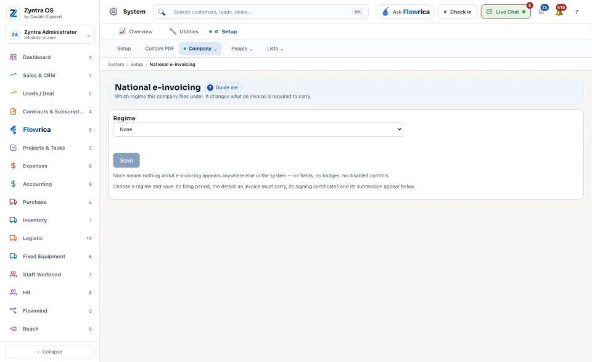Click the Overview chart icon

tap(122, 31)
